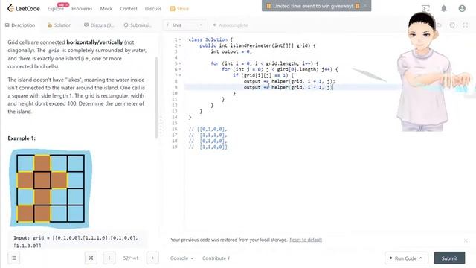This screenshot has width=476, height=268.
Task: Collapse code fold at line 1
Action: click(180, 39)
